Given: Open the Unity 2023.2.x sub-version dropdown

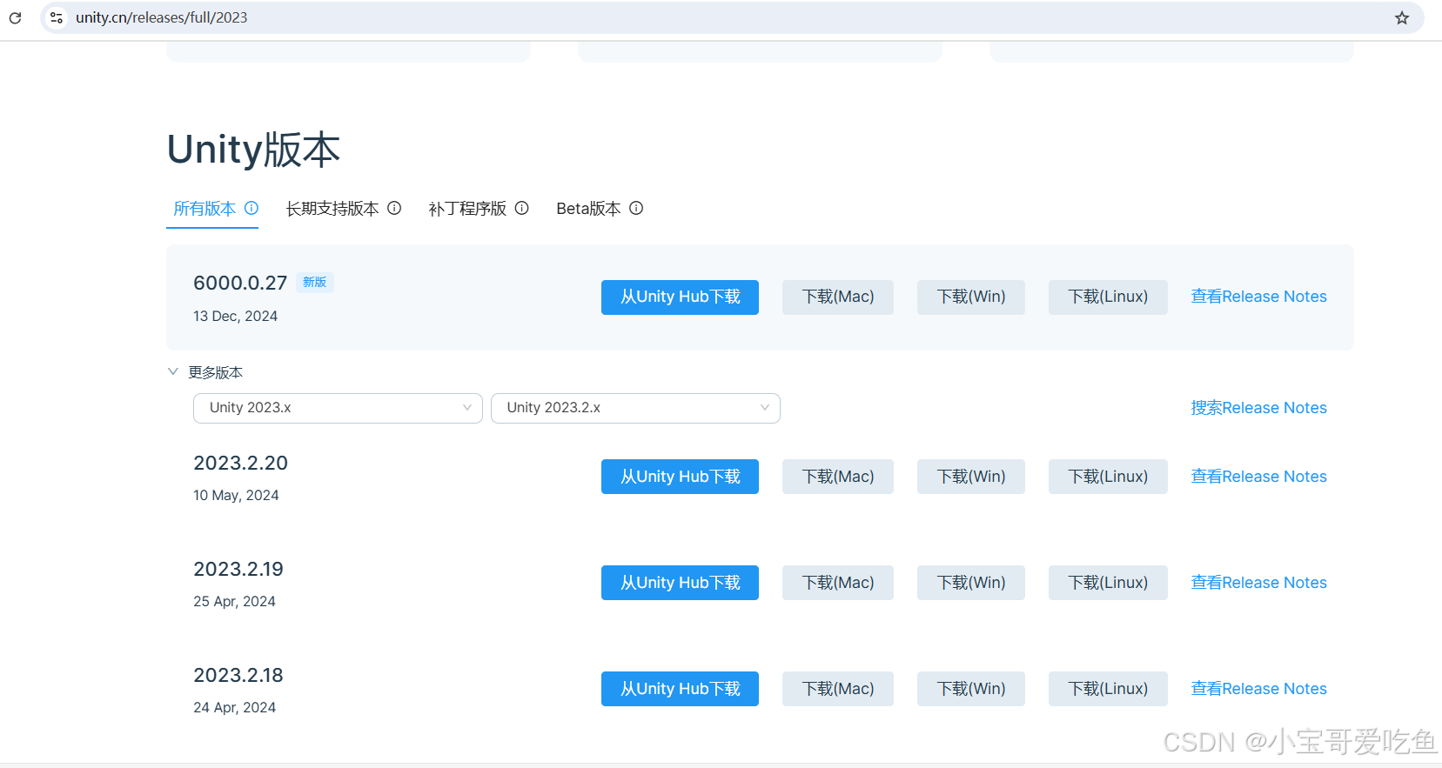Looking at the screenshot, I should click(x=635, y=408).
